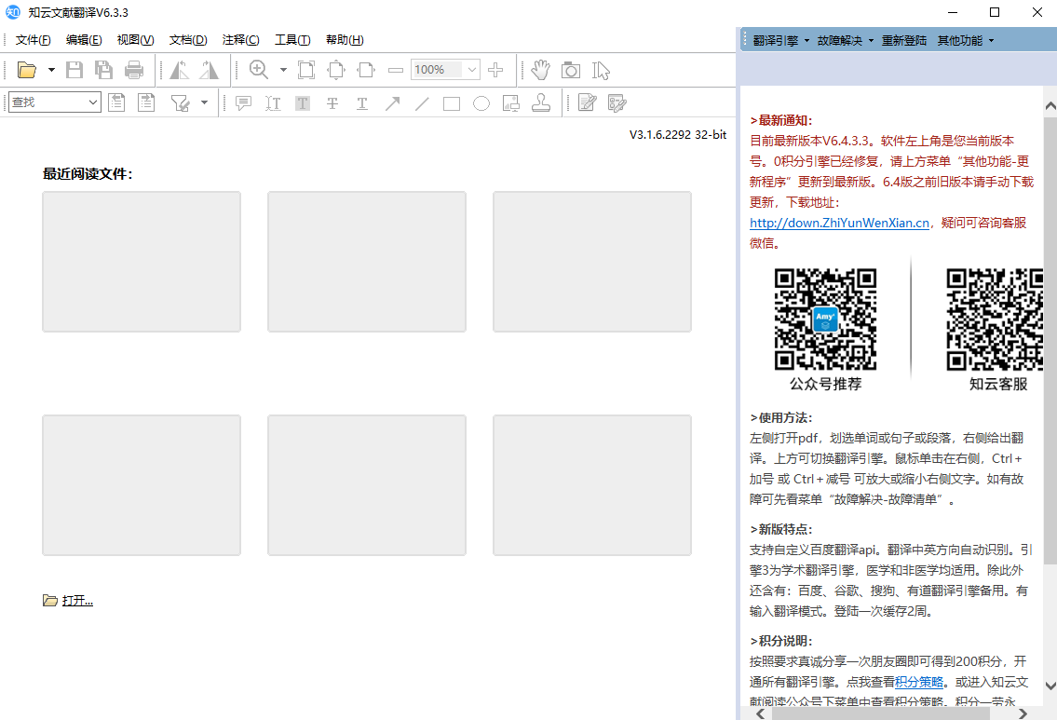Select the text selection cursor tool
The height and width of the screenshot is (720, 1057).
point(601,70)
